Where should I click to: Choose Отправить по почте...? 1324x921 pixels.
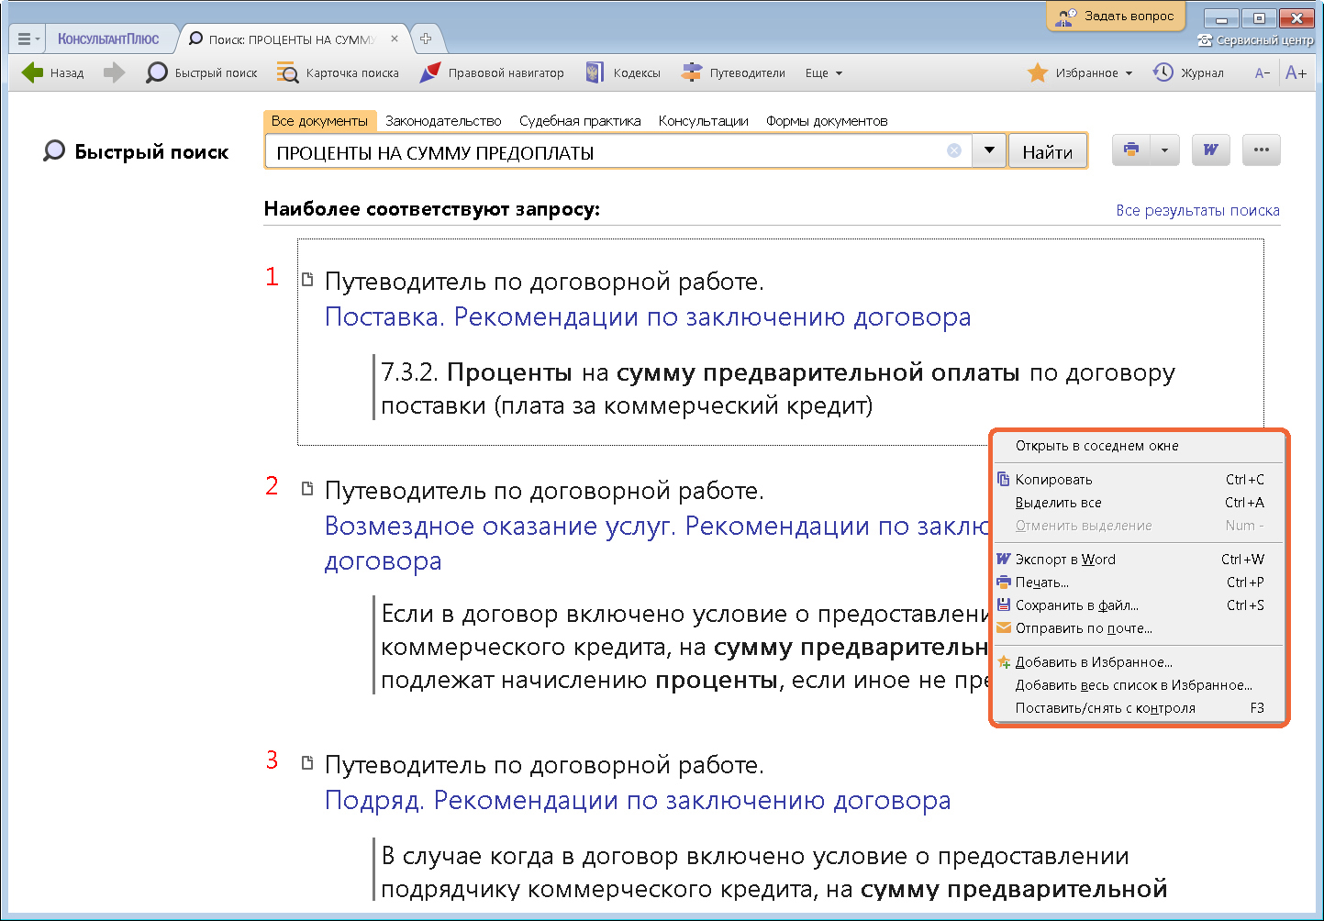click(x=1138, y=628)
